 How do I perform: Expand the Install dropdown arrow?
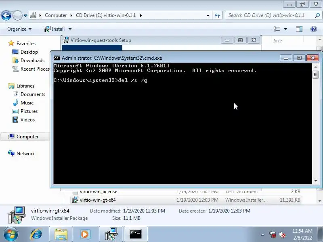pyautogui.click(x=70, y=29)
